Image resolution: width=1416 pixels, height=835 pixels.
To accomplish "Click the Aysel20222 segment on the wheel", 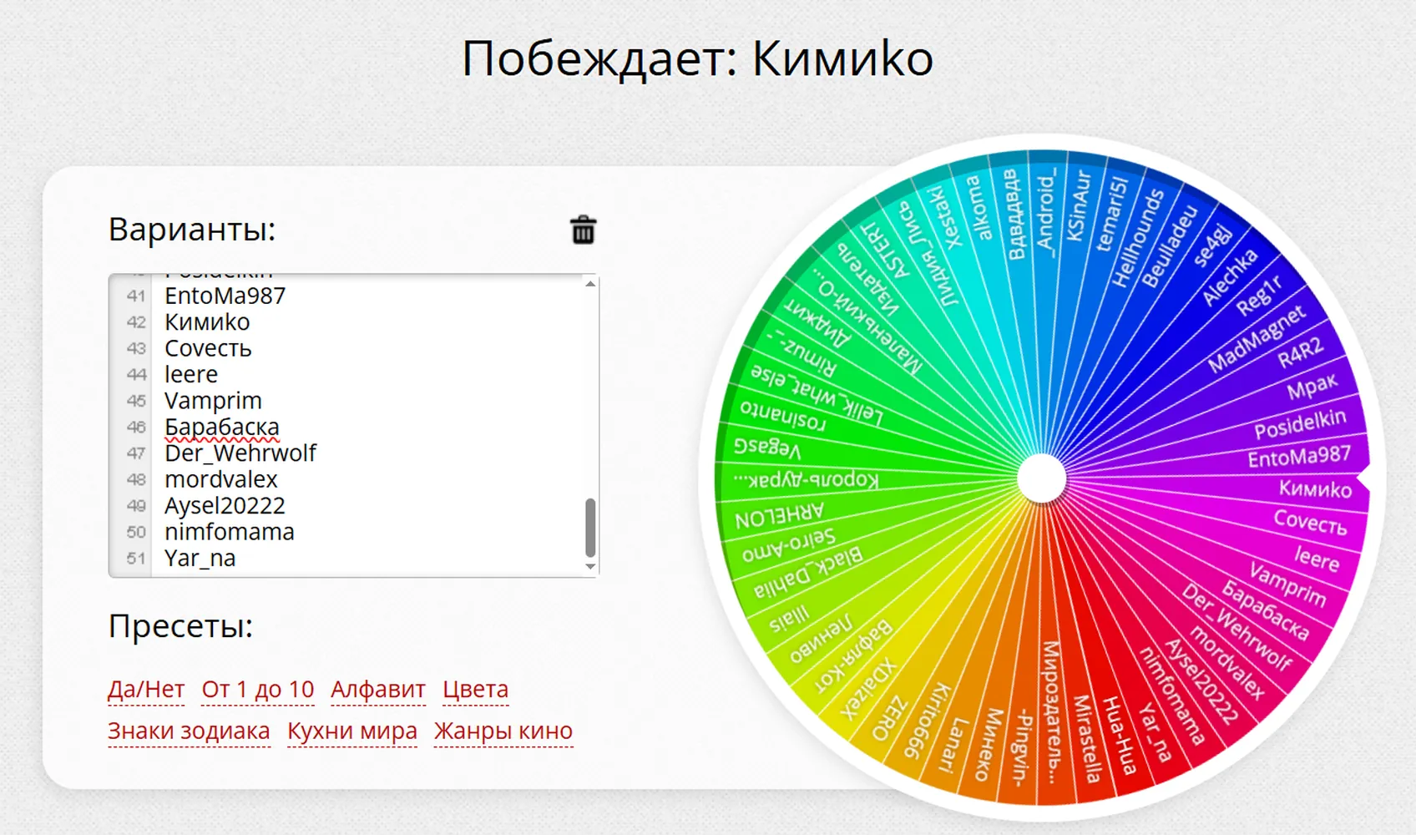I will pyautogui.click(x=1201, y=681).
